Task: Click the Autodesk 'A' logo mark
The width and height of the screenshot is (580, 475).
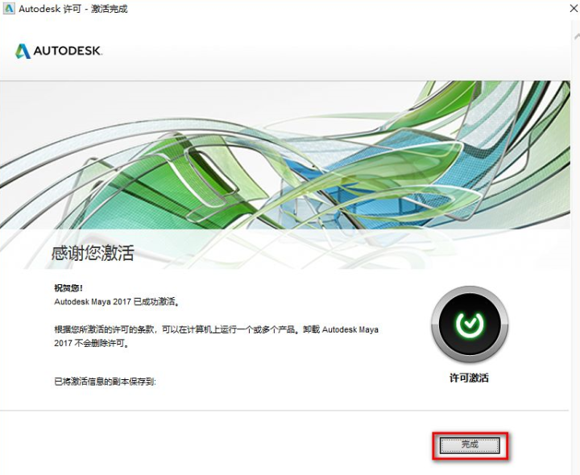Action: click(23, 51)
